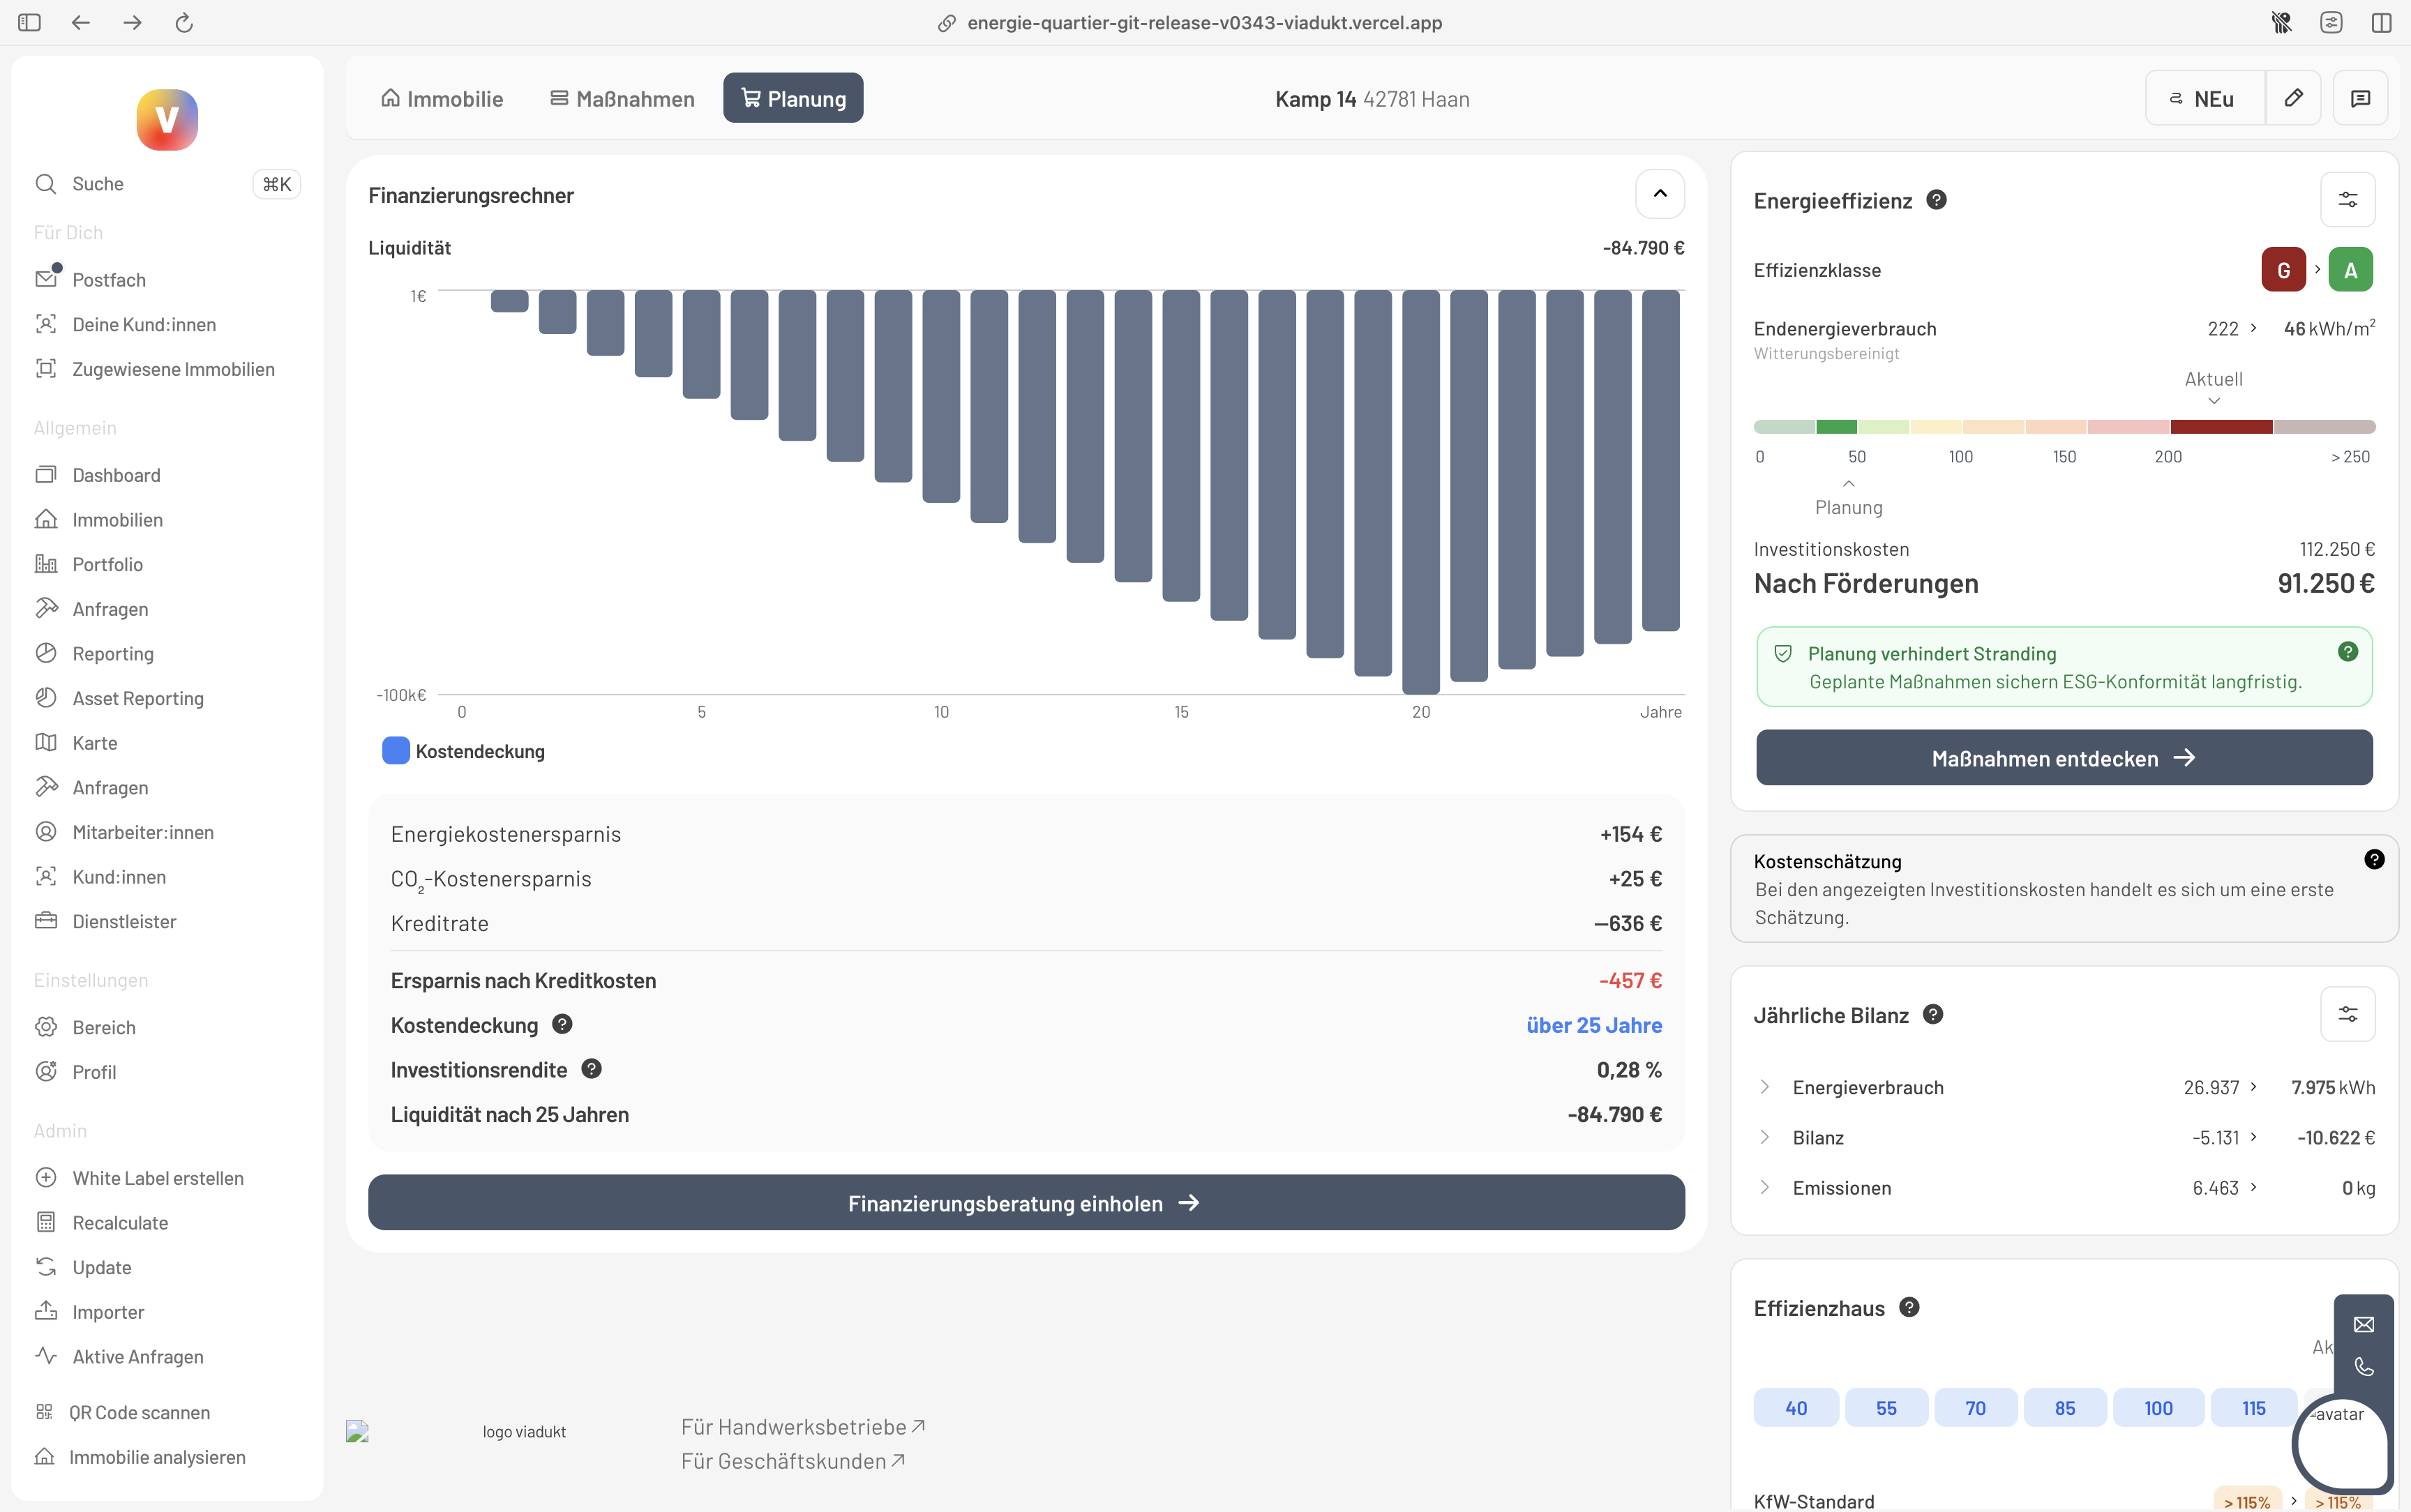
Task: Click browser sidebar toggle icon
Action: click(29, 22)
